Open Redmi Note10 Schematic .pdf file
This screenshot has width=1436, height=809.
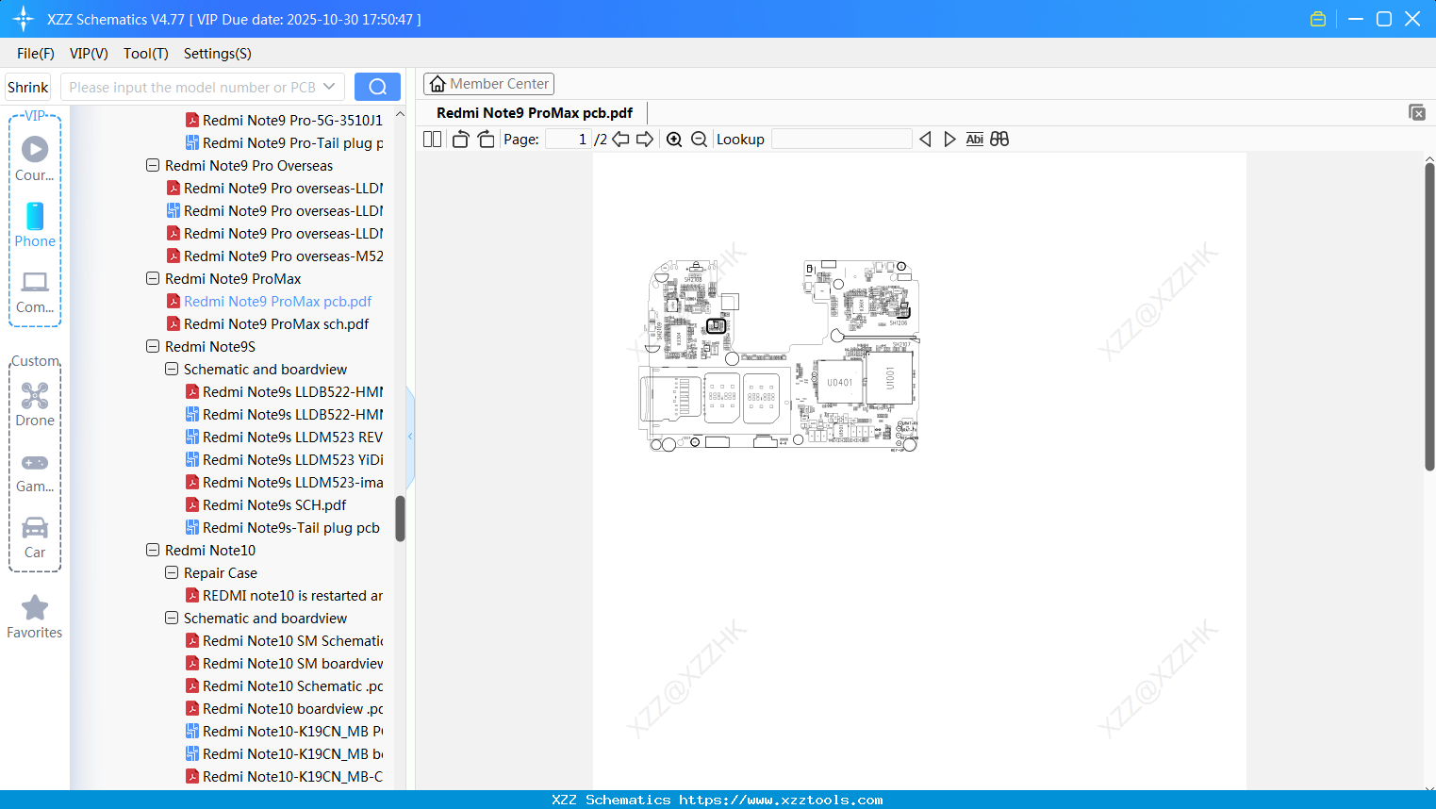click(x=292, y=685)
